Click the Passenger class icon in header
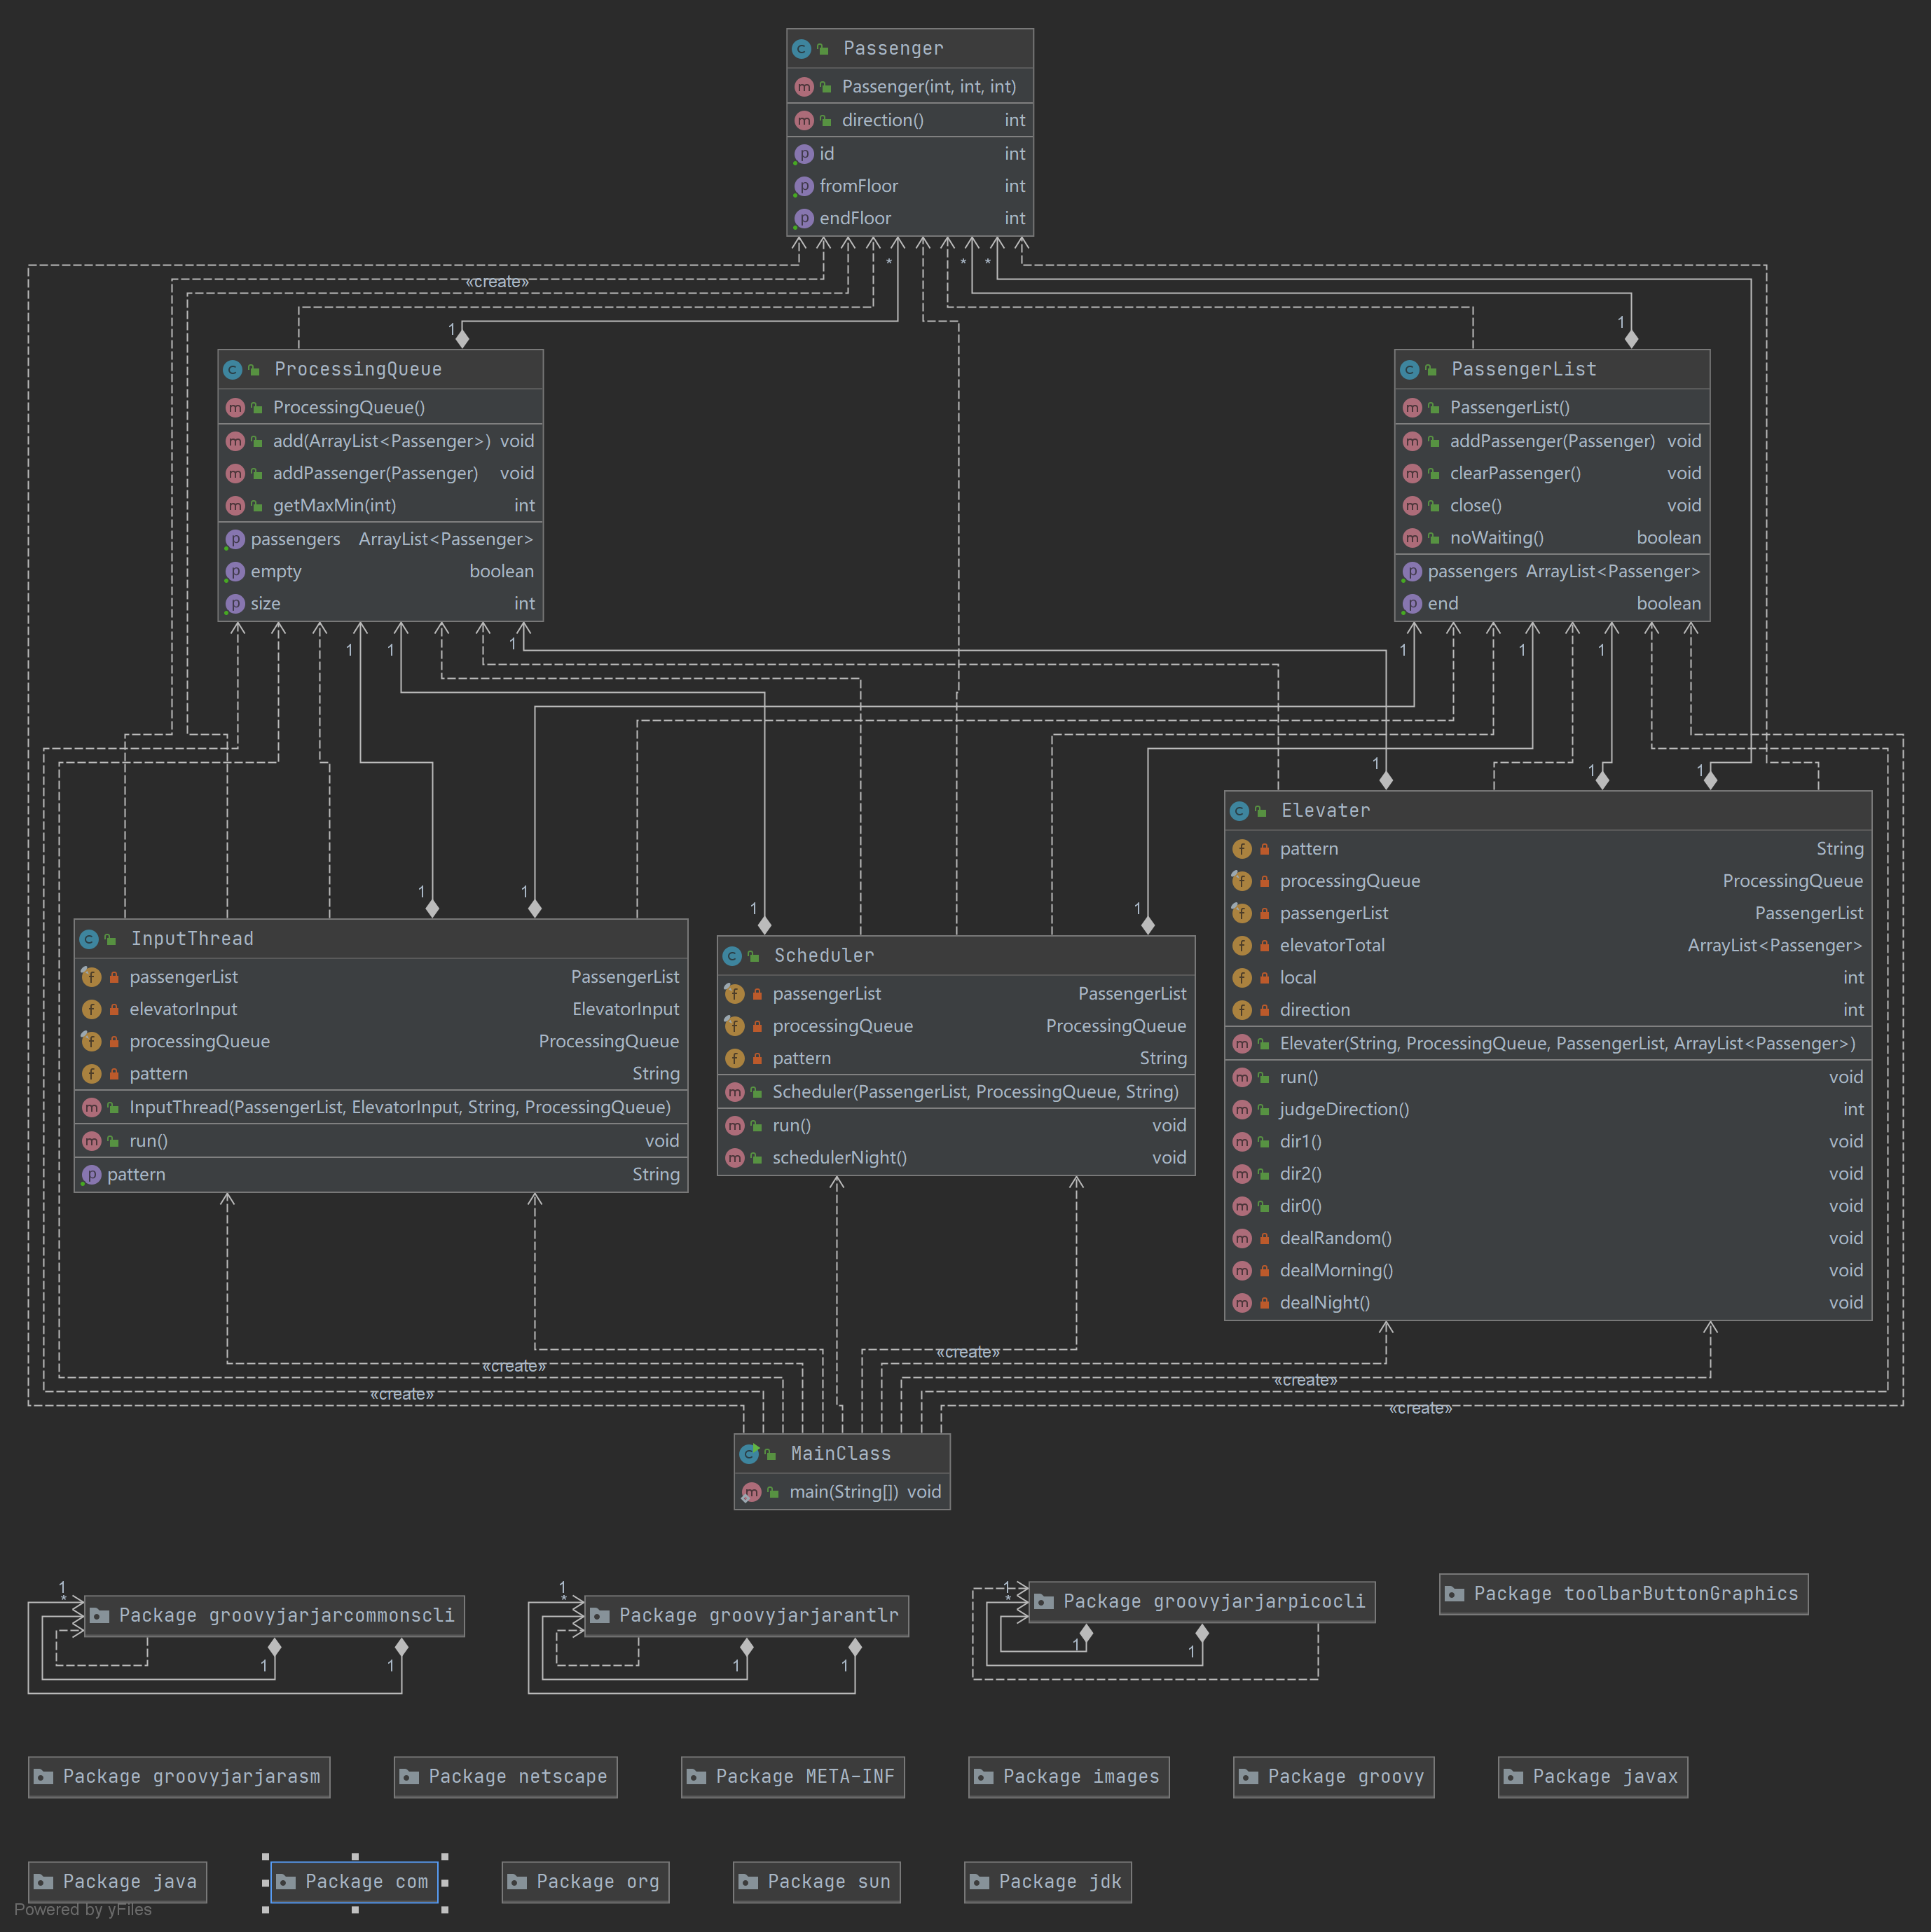1931x1932 pixels. (801, 49)
